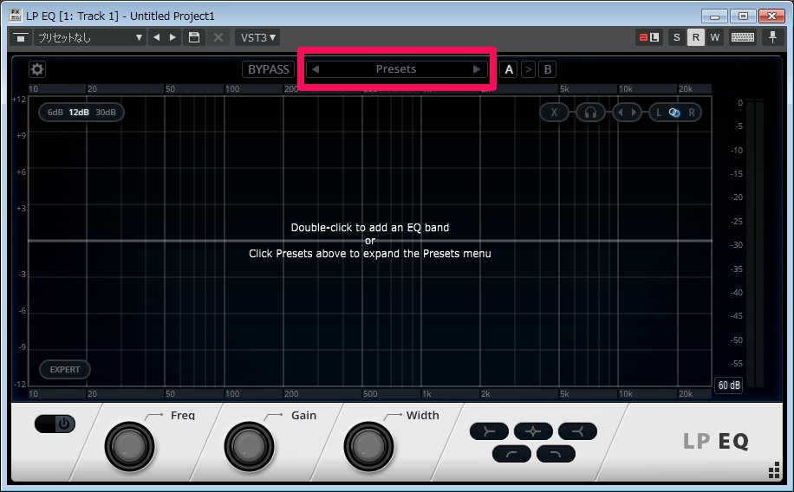Image resolution: width=794 pixels, height=492 pixels.
Task: Open the on-screen keyboard icon
Action: point(742,37)
